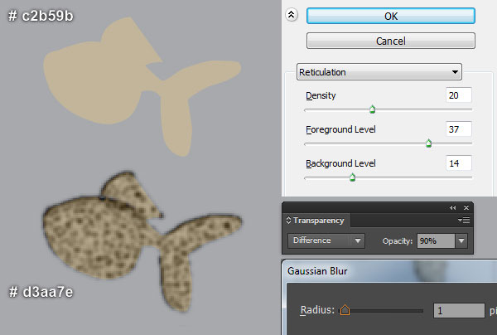Click the Density label

(321, 95)
